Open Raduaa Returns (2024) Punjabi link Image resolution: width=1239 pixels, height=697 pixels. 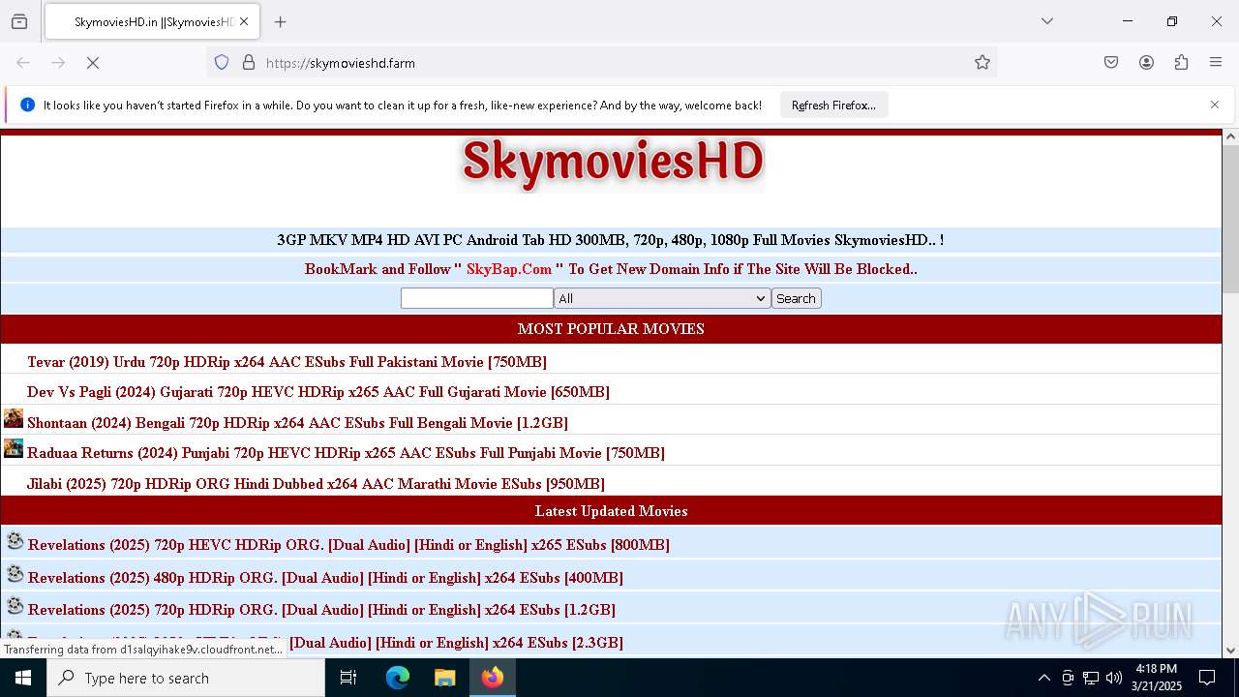pyautogui.click(x=346, y=453)
